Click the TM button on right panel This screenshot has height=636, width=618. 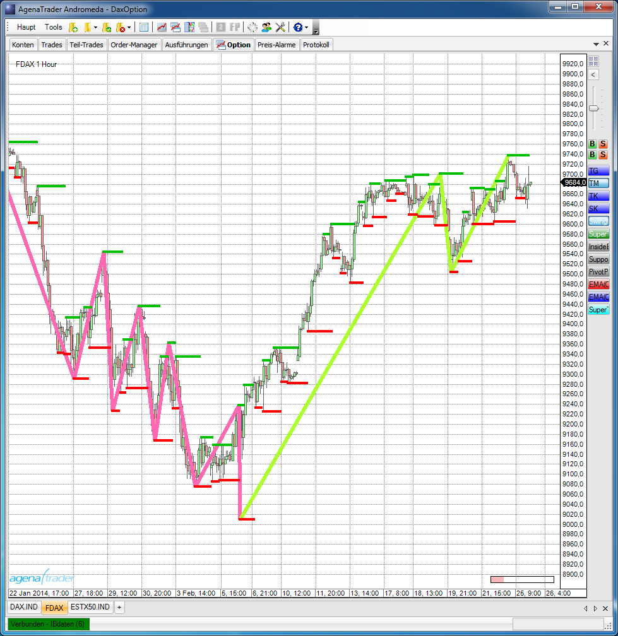click(598, 182)
